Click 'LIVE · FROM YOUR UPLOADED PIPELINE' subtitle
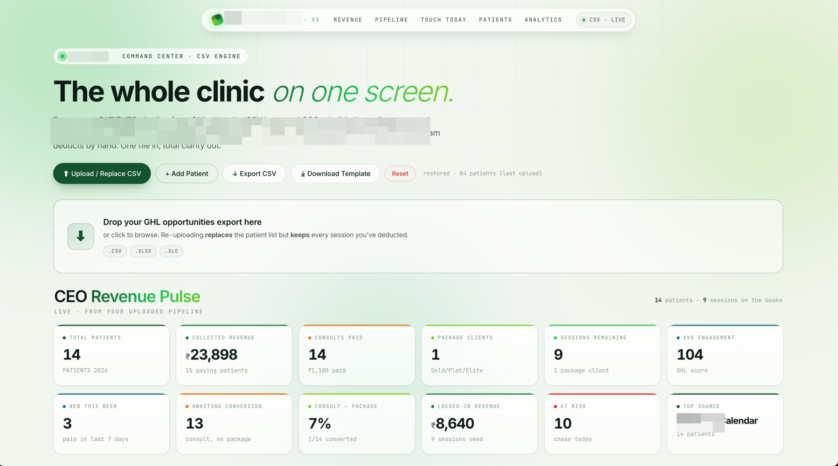The height and width of the screenshot is (466, 838). tap(129, 312)
